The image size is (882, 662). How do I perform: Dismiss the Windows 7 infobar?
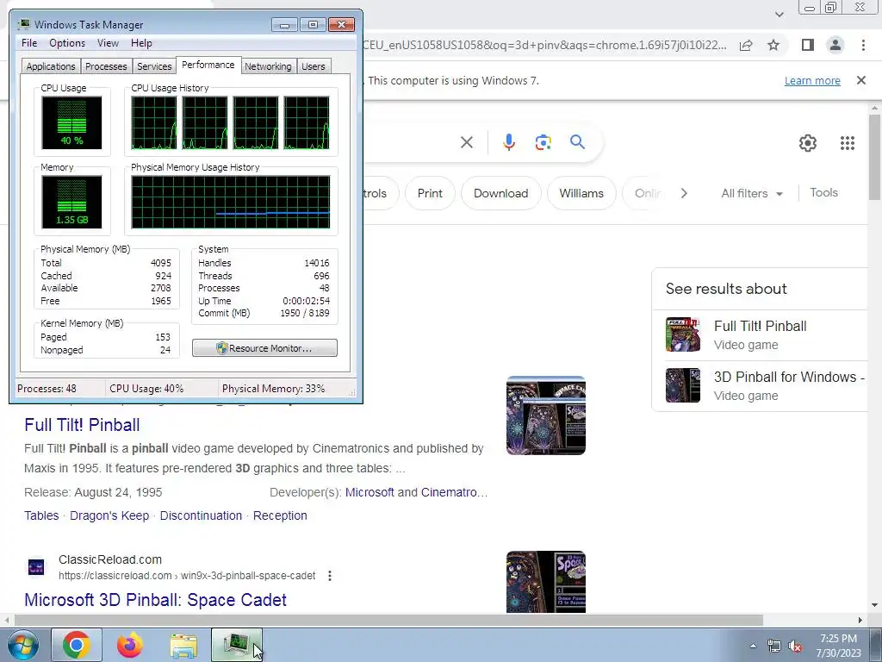[860, 80]
